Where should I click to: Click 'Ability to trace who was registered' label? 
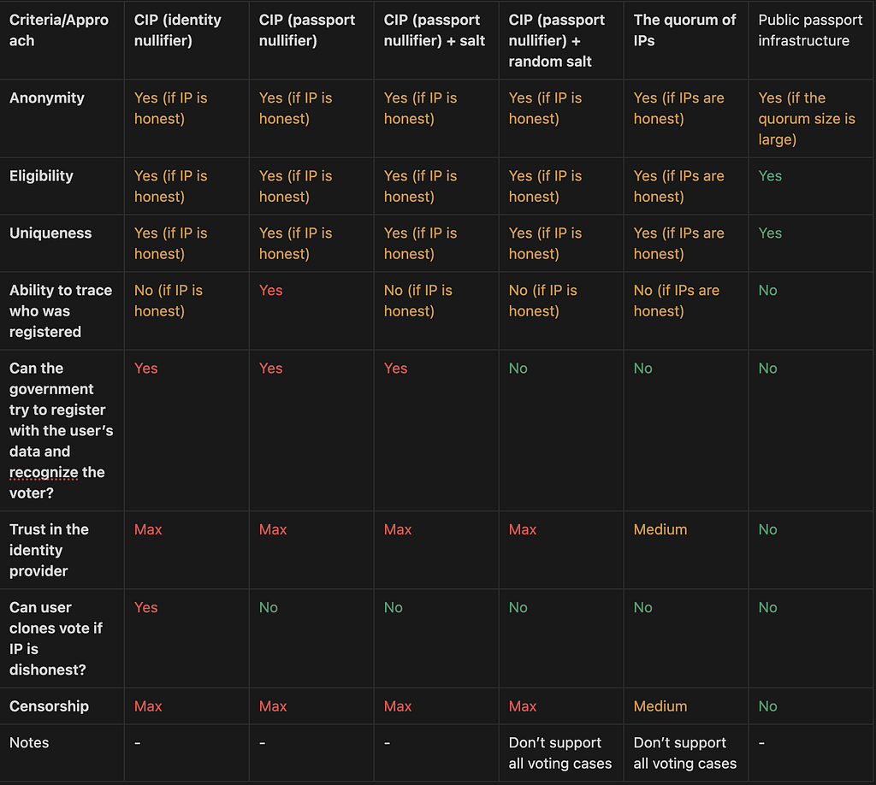(x=61, y=311)
